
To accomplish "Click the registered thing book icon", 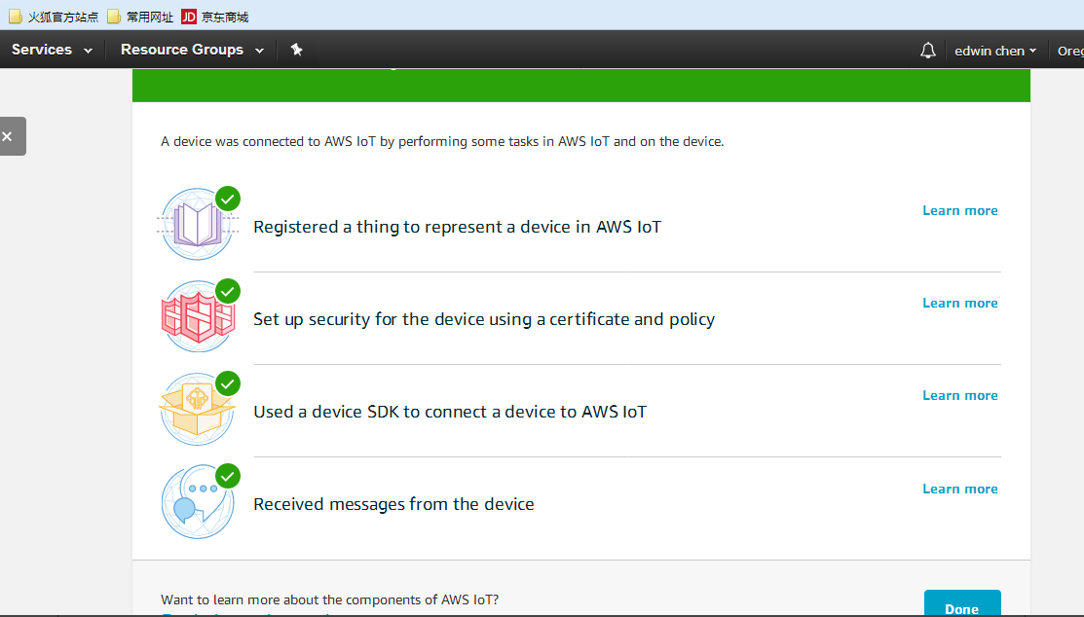I will [x=198, y=224].
